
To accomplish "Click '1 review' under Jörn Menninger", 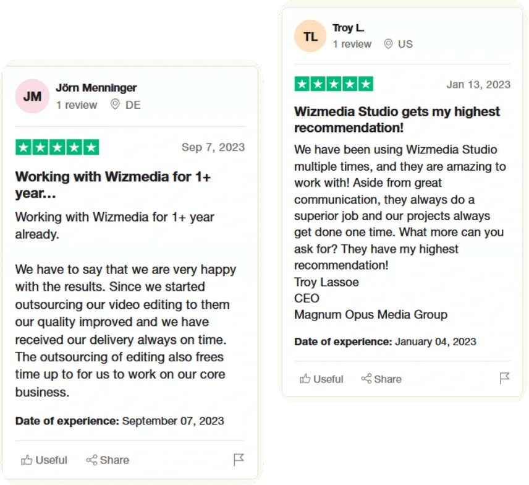I will 77,105.
